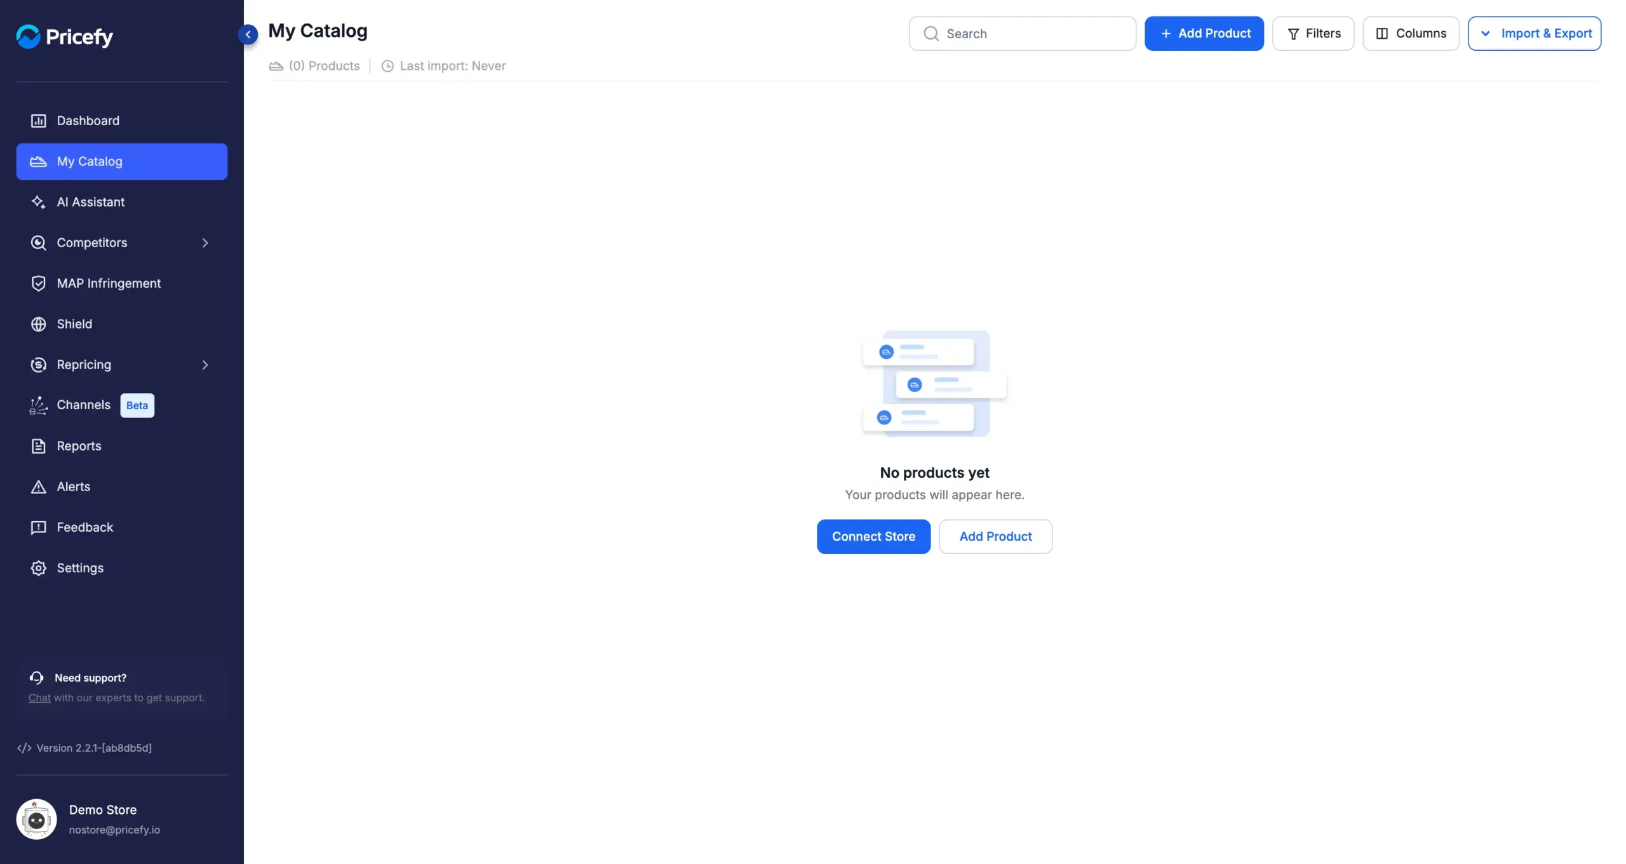Viewport: 1626px width, 864px height.
Task: Click the Channels icon in sidebar
Action: click(38, 405)
